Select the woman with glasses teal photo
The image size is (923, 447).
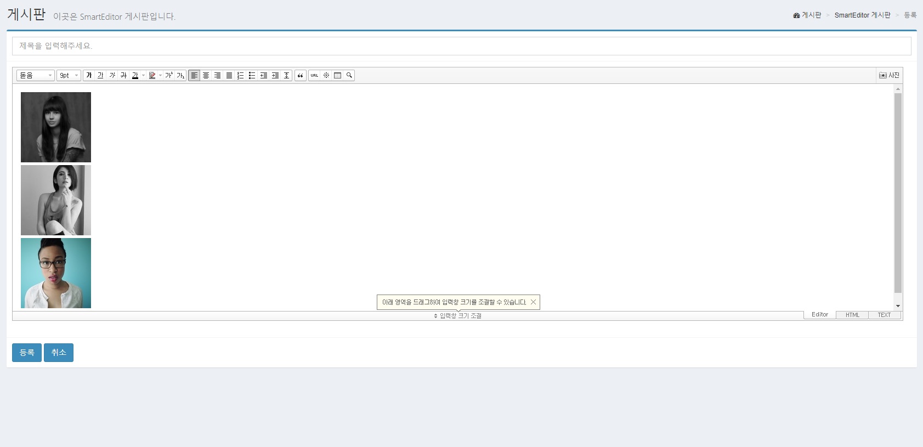point(56,273)
